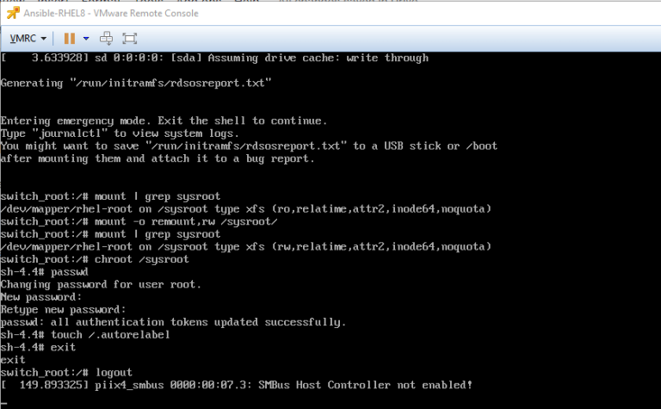Click the 'logout' command line
Image resolution: width=661 pixels, height=409 pixels.
tap(65, 372)
